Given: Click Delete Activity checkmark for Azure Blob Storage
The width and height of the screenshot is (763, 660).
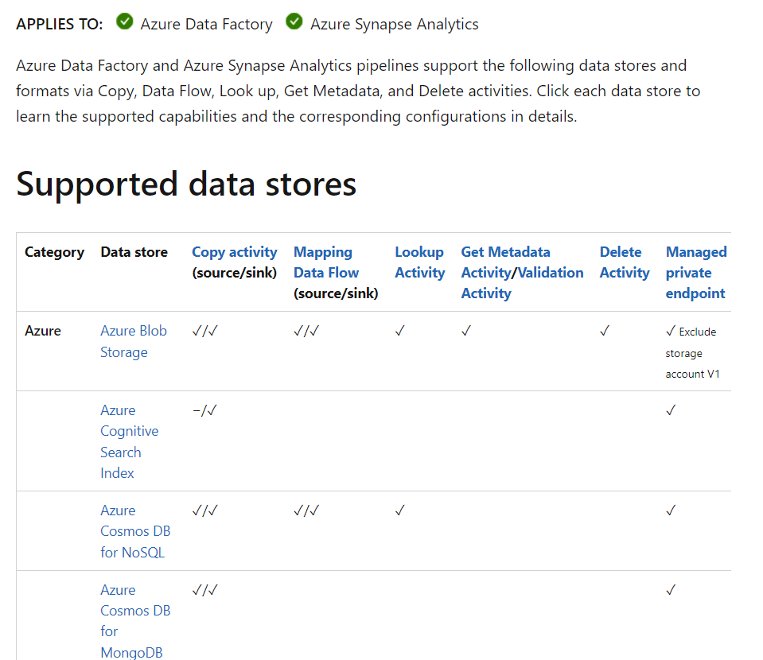Looking at the screenshot, I should [x=605, y=331].
